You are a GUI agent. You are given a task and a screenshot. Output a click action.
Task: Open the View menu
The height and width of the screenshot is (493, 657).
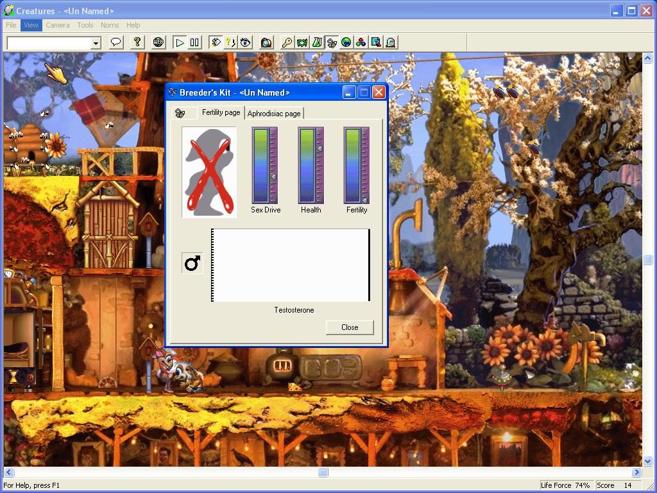click(31, 25)
